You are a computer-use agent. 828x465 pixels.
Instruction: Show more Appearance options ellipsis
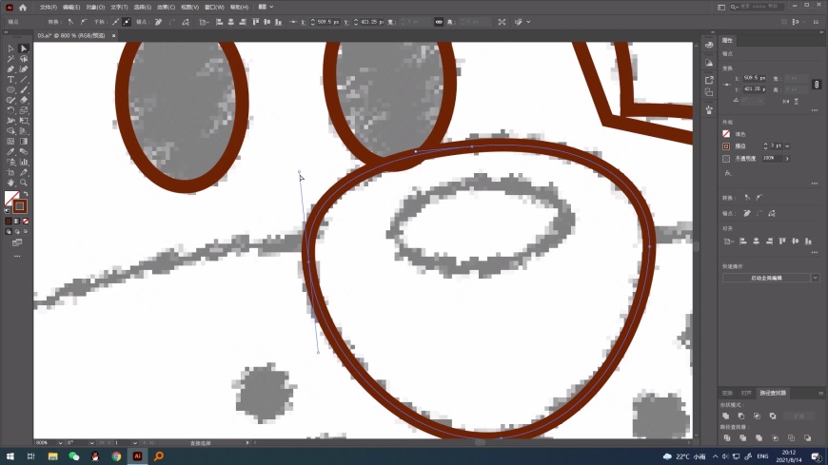click(815, 184)
